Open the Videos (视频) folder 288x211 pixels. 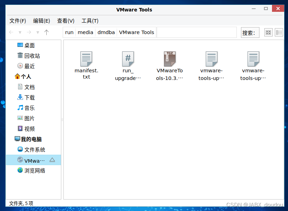pos(26,129)
